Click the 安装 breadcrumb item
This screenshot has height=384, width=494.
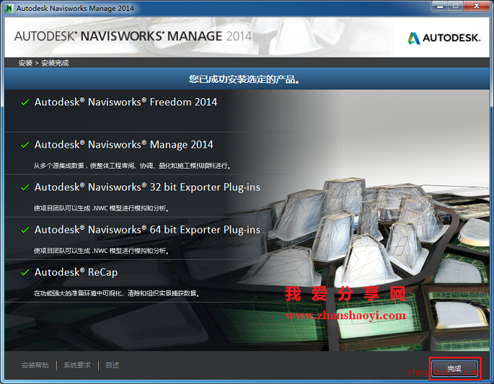[x=25, y=63]
